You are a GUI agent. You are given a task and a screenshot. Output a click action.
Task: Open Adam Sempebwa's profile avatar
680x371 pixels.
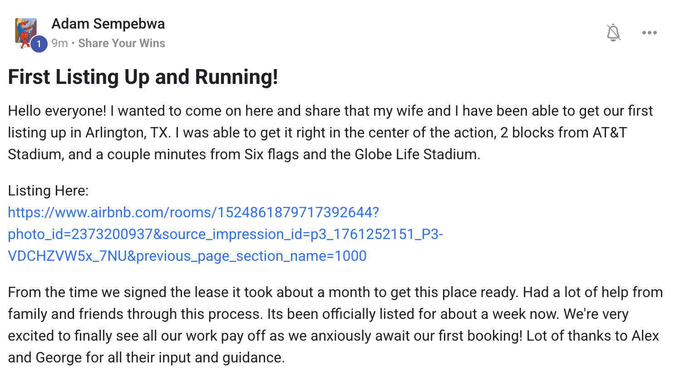click(x=25, y=31)
